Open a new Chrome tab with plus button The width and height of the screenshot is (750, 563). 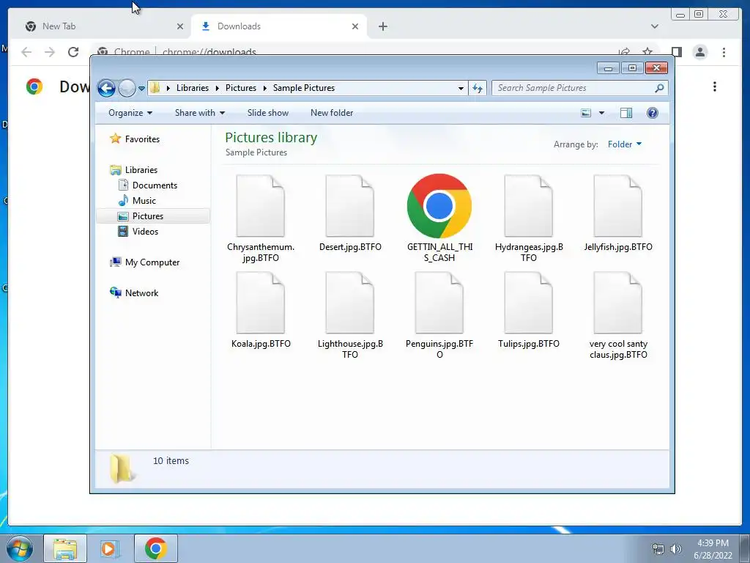[382, 26]
